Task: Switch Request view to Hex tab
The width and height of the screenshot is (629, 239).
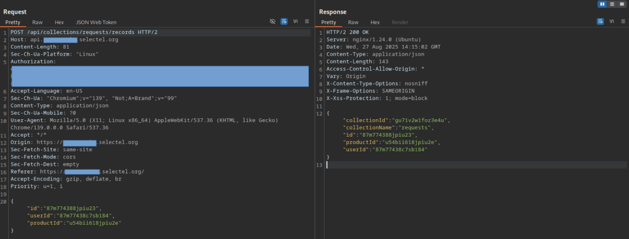Action: click(59, 22)
